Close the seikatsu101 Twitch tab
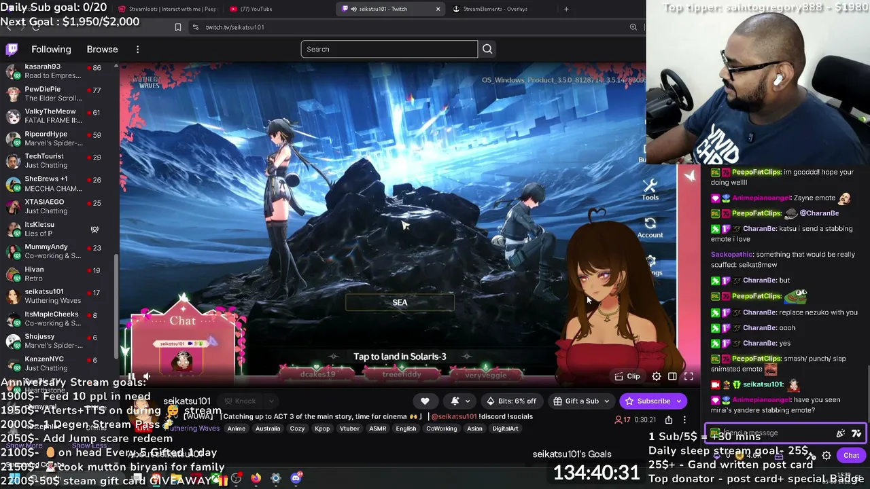The height and width of the screenshot is (489, 870). (438, 9)
